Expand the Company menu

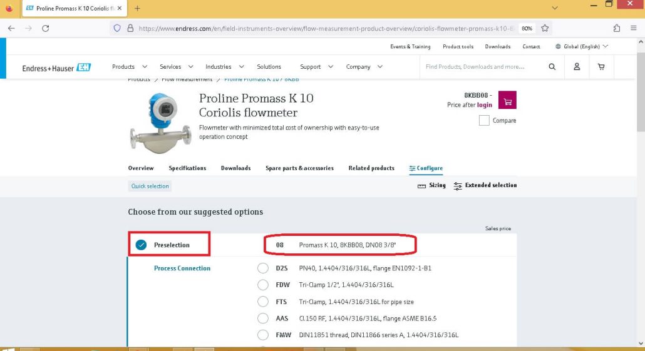coord(364,66)
